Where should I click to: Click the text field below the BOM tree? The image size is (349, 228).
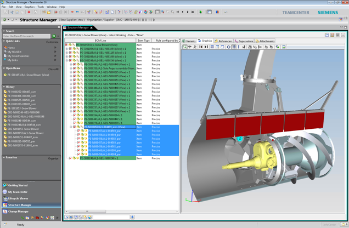[x=111, y=217]
